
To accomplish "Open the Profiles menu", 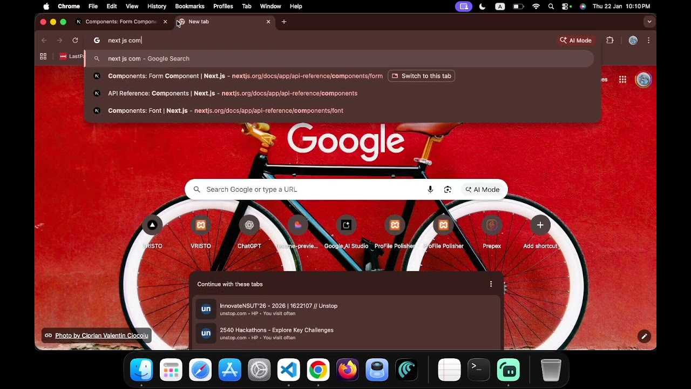I will (x=223, y=6).
